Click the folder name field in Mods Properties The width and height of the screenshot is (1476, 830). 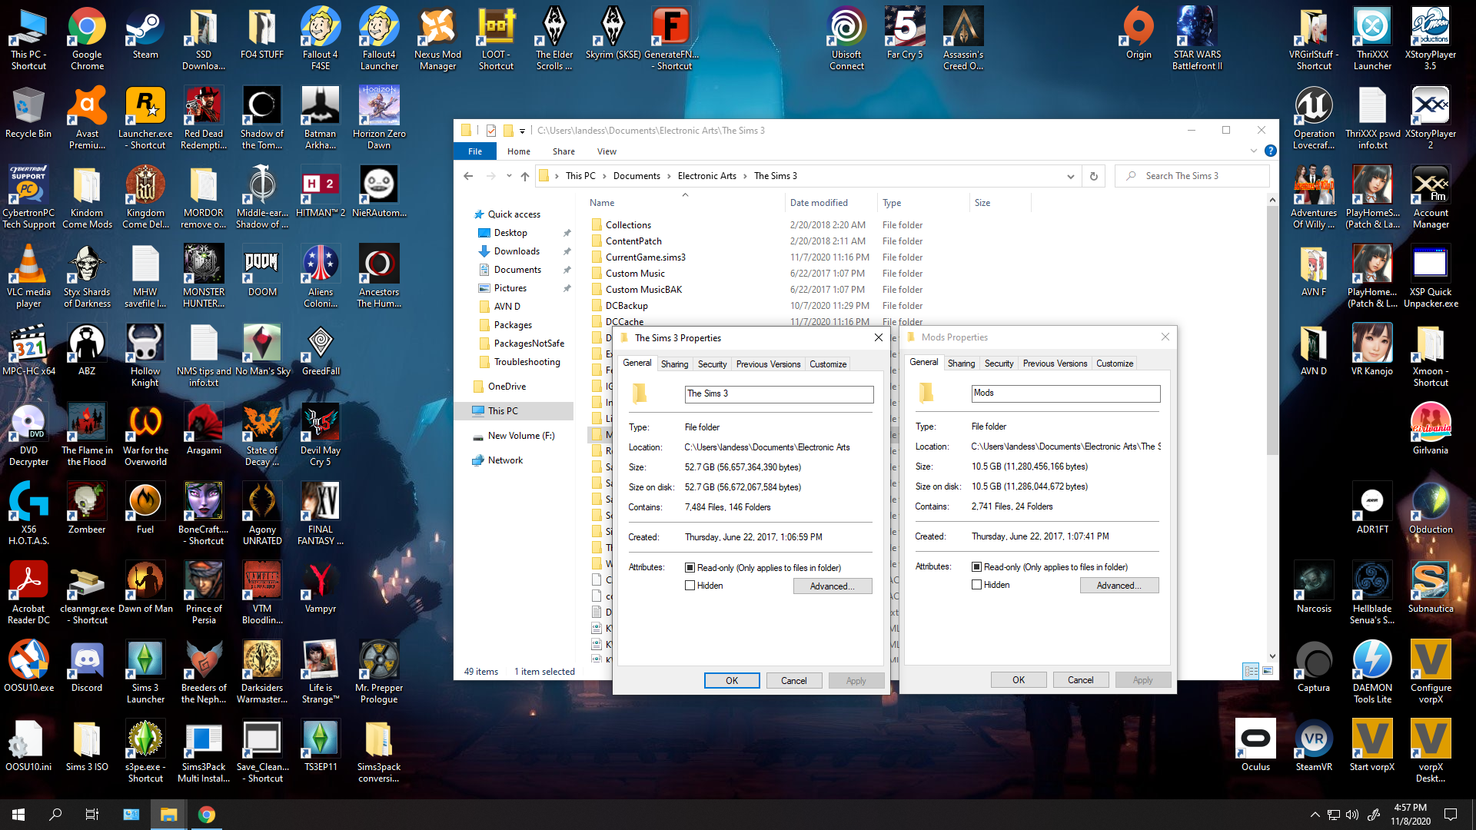pyautogui.click(x=1065, y=393)
